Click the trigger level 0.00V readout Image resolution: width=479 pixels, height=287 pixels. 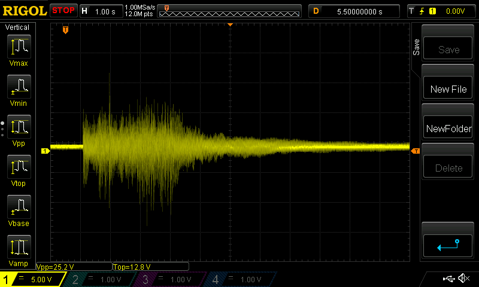pos(455,11)
